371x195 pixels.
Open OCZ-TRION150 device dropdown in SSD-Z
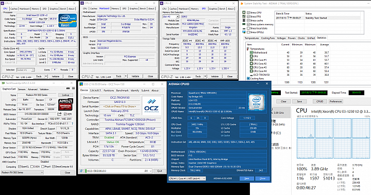pyautogui.click(x=119, y=171)
